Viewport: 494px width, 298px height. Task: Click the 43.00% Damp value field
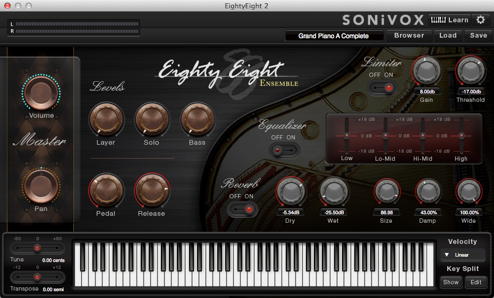coord(429,213)
